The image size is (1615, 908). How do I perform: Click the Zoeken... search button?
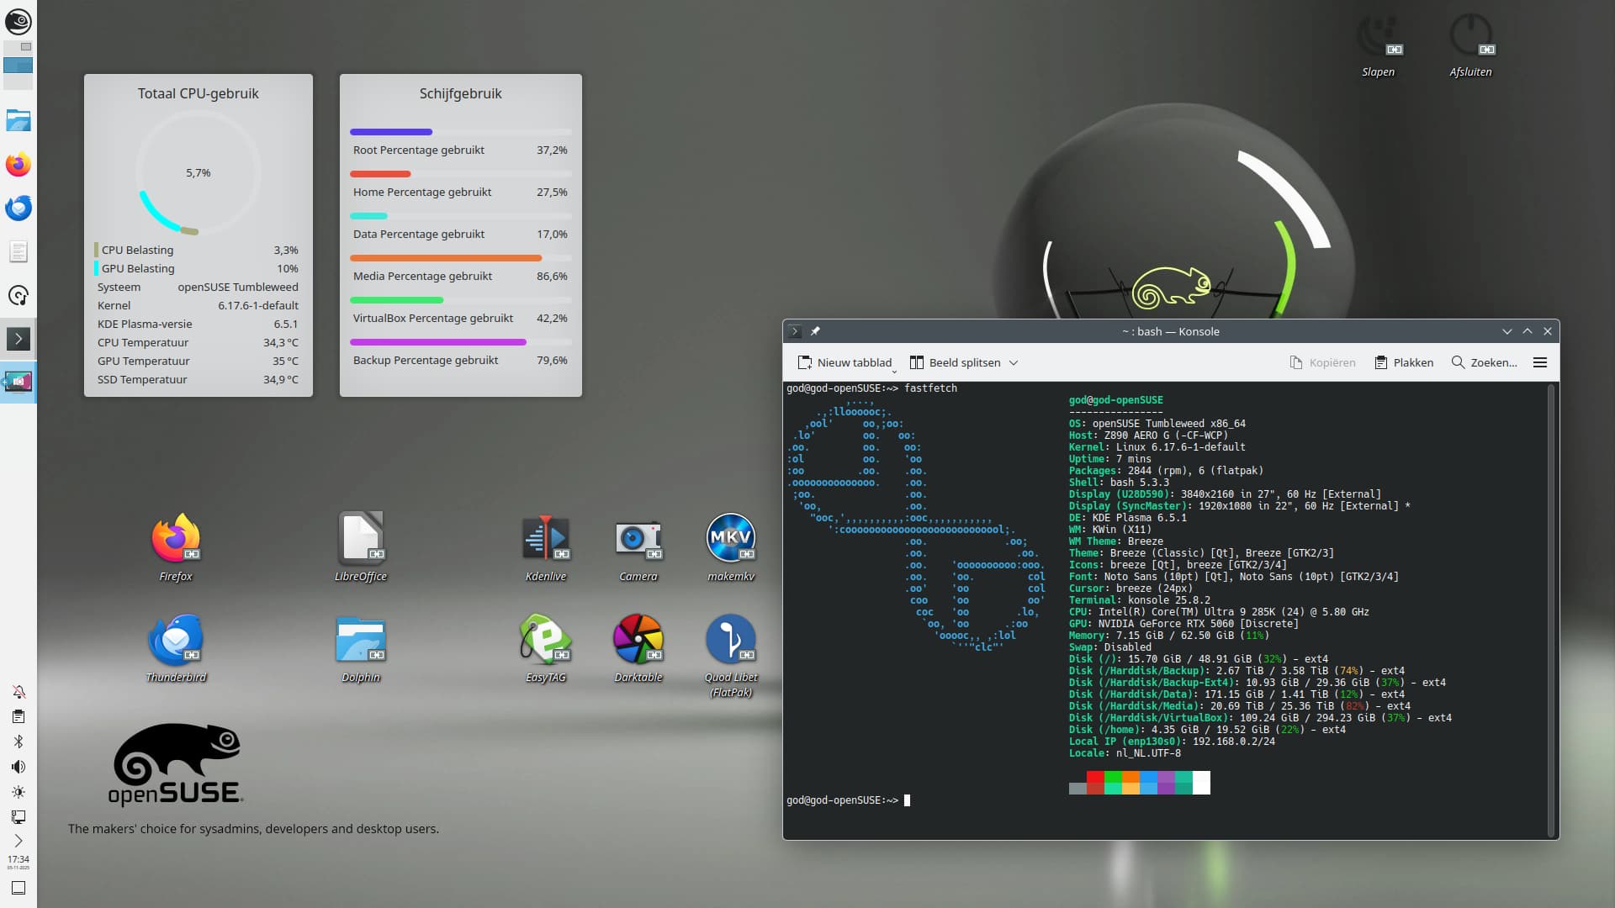[x=1484, y=362]
